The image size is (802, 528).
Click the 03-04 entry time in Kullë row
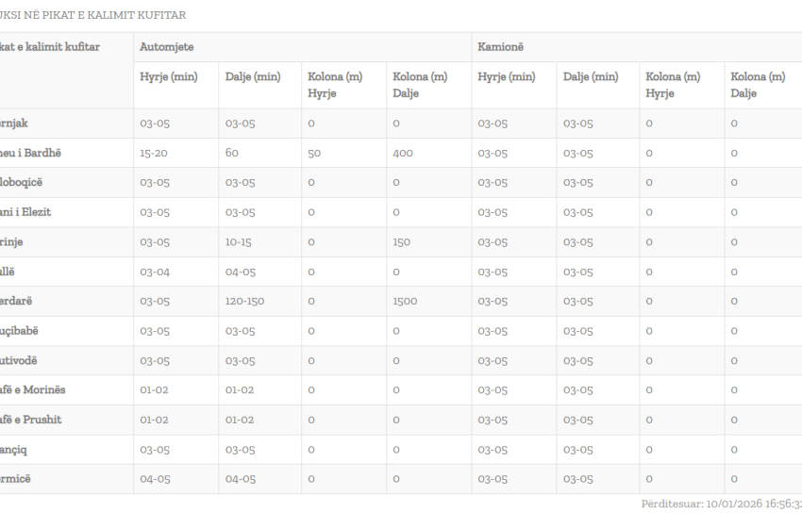tap(155, 272)
